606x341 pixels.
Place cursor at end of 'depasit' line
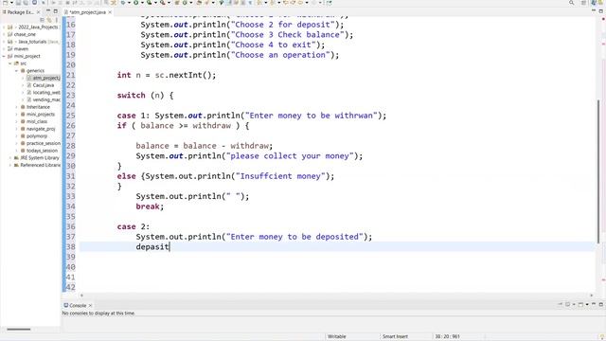tap(169, 246)
